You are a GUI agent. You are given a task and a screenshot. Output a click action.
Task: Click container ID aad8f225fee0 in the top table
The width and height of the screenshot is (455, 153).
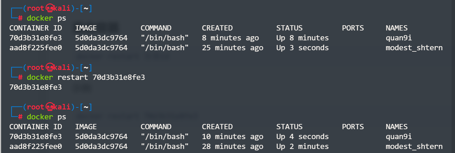[36, 48]
